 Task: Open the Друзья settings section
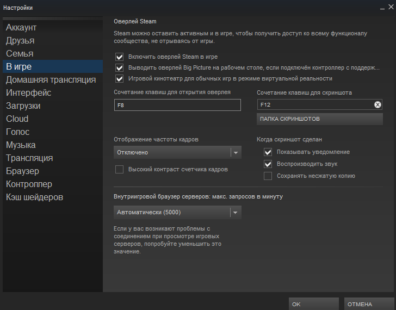53,40
